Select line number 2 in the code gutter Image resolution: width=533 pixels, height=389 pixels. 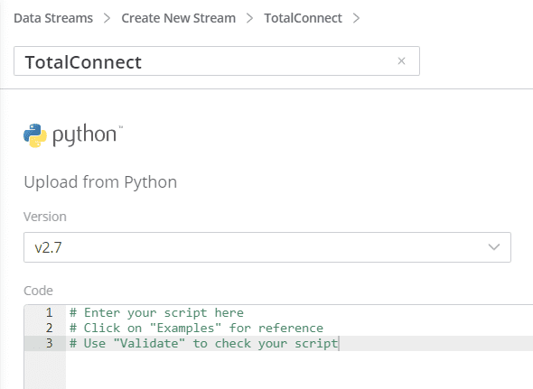coord(50,329)
